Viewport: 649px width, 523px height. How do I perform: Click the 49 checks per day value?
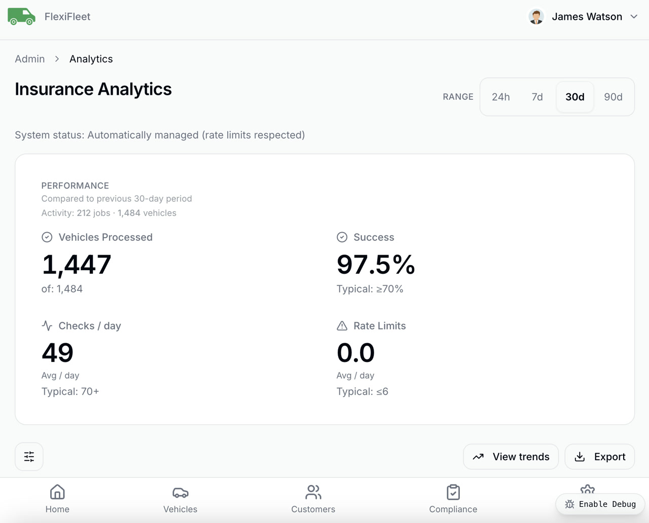(x=58, y=353)
